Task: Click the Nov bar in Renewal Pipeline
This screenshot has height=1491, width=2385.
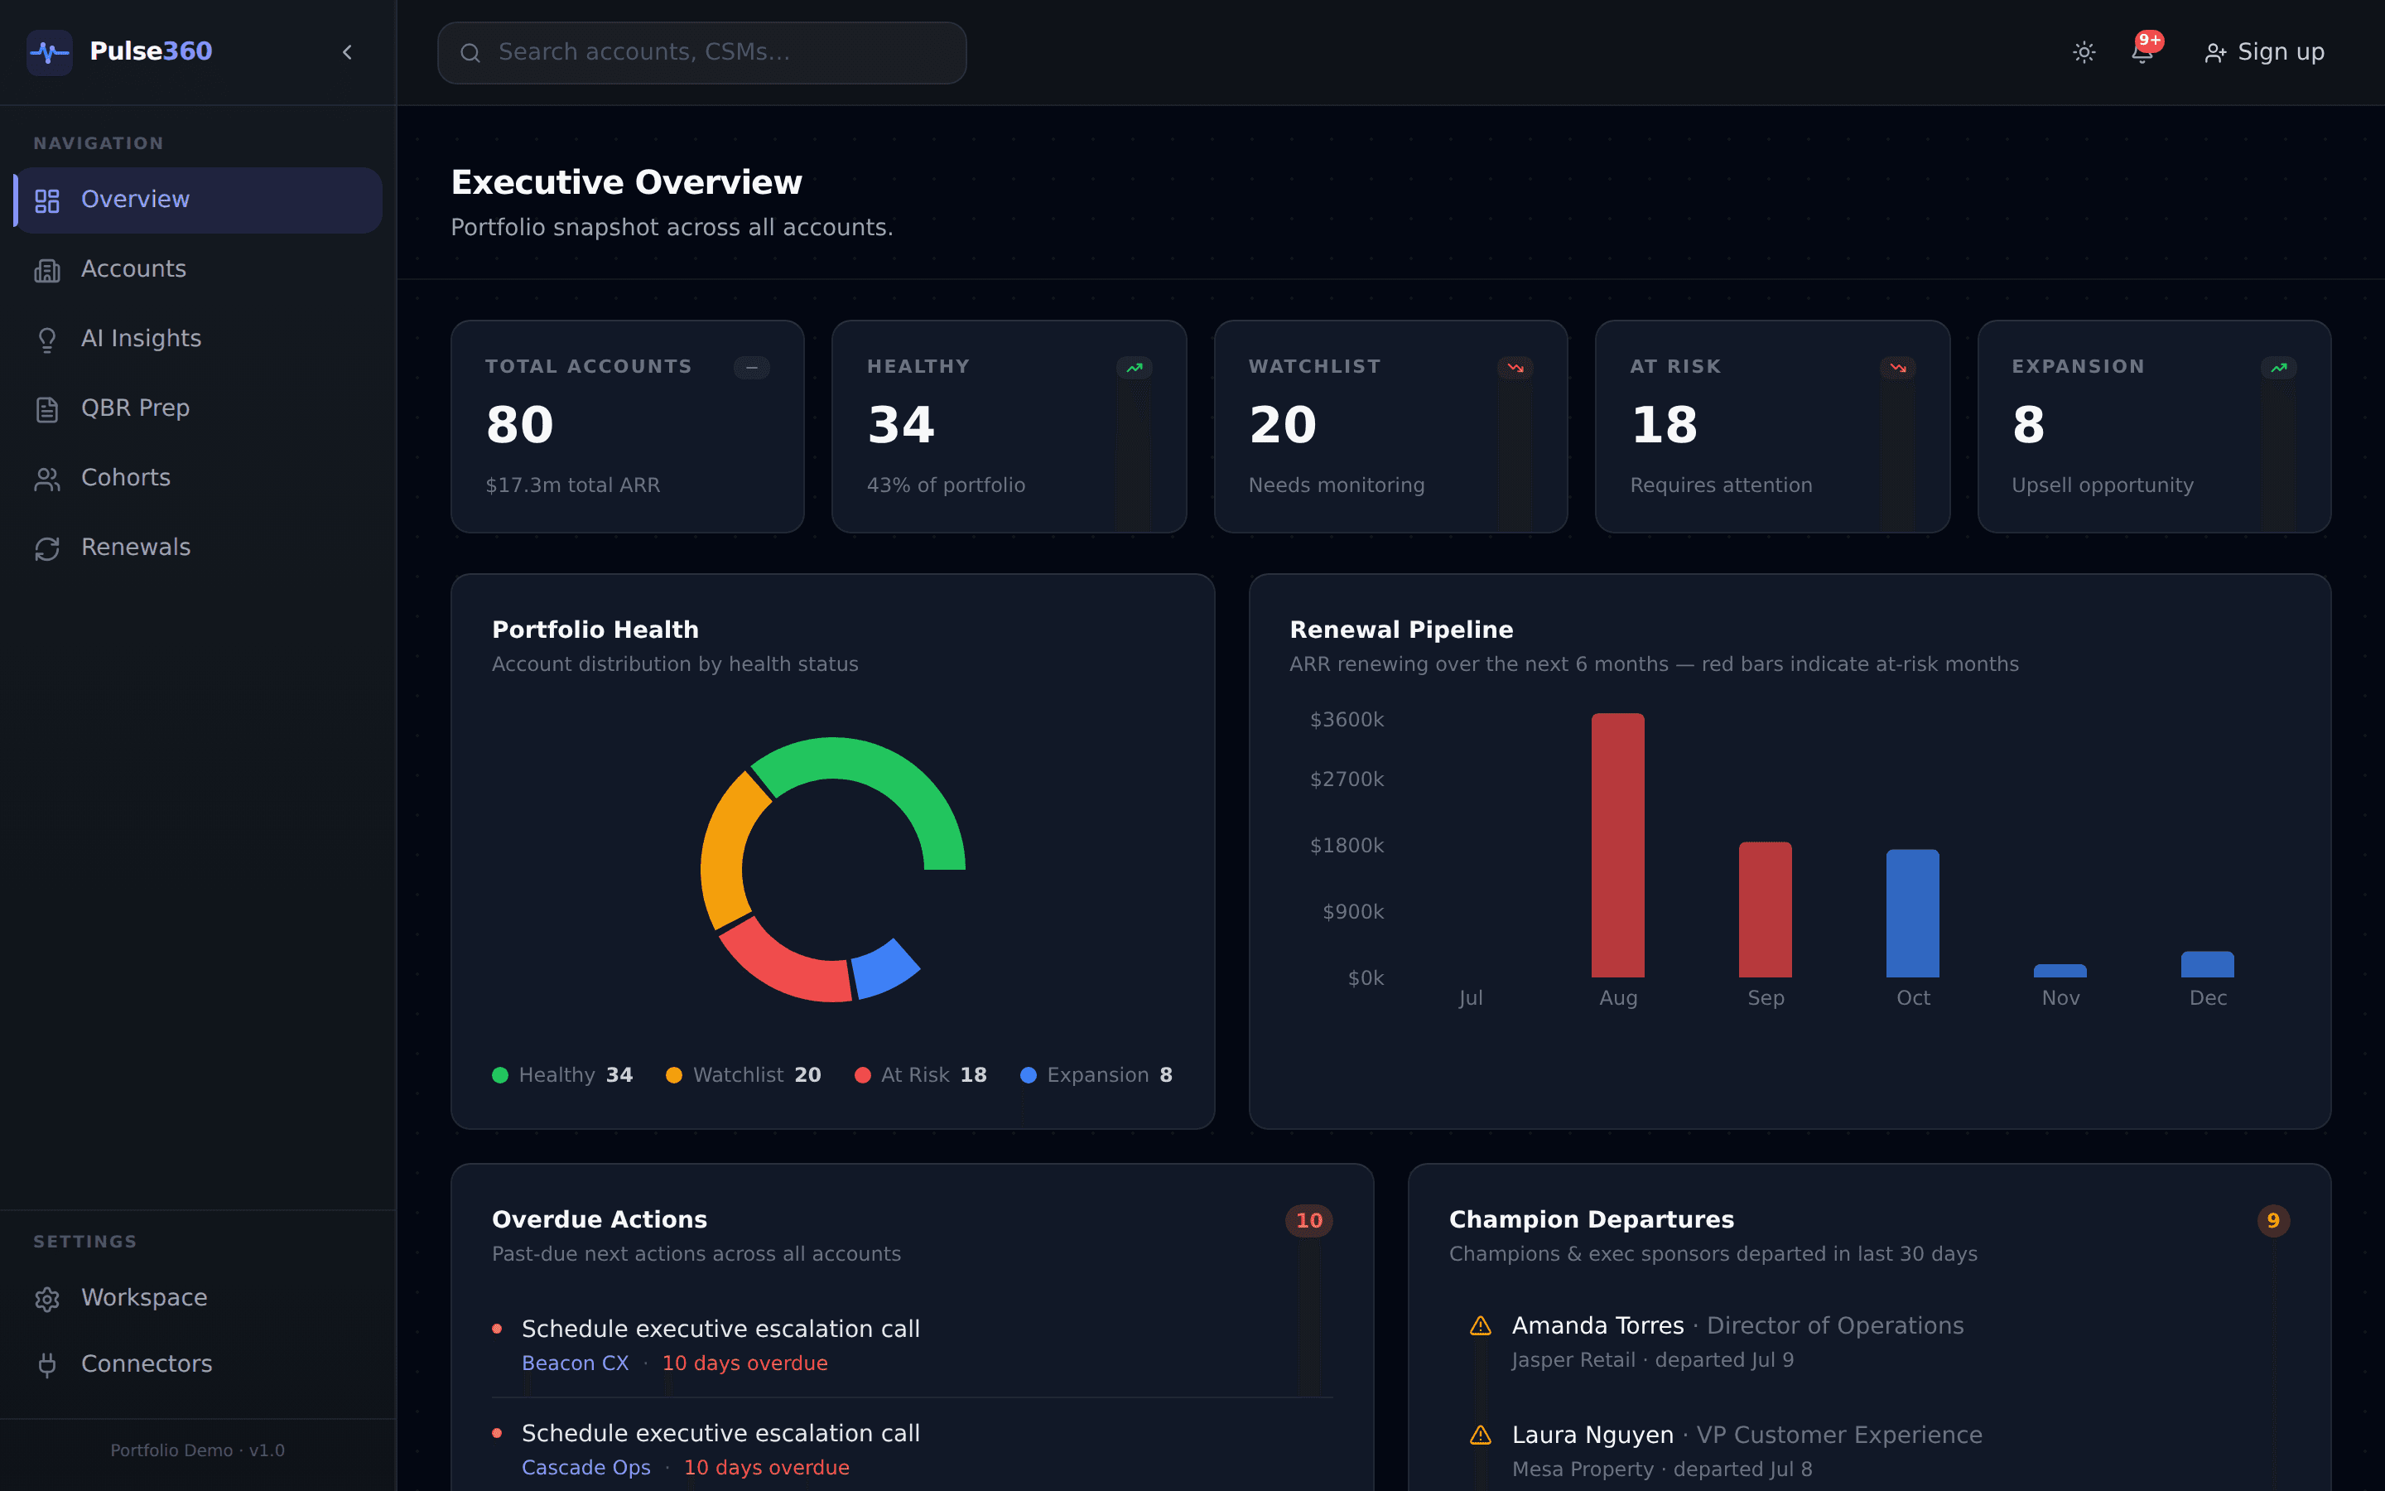Action: 2060,972
